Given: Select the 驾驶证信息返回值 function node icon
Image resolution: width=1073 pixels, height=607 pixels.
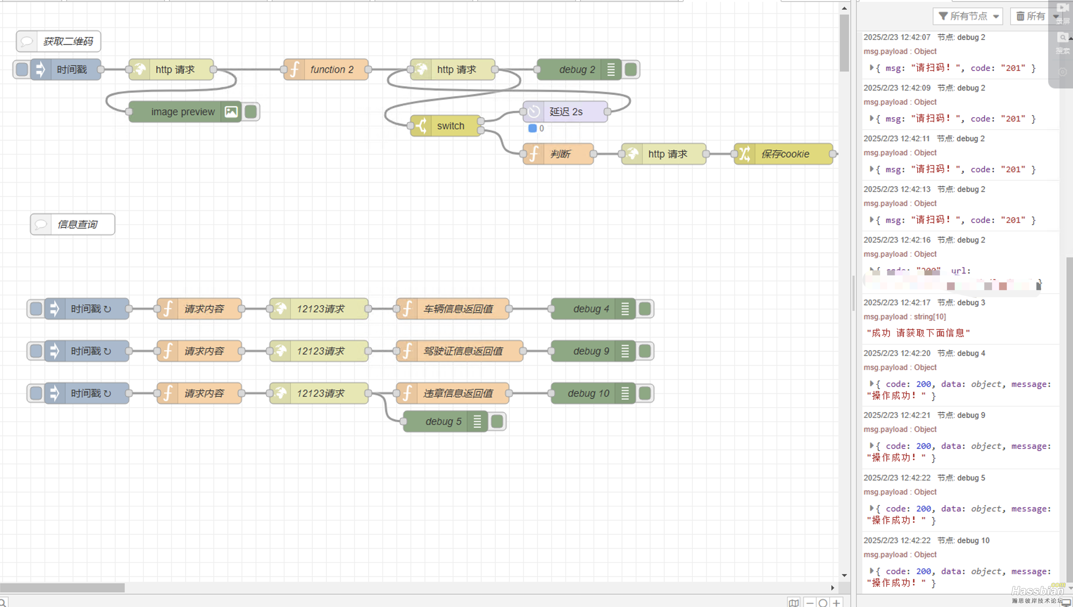Looking at the screenshot, I should click(x=407, y=351).
